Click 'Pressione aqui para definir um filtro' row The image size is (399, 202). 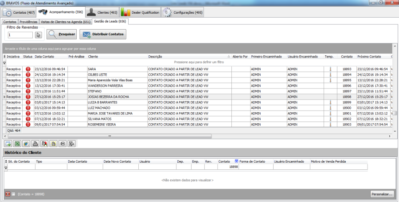click(x=199, y=62)
